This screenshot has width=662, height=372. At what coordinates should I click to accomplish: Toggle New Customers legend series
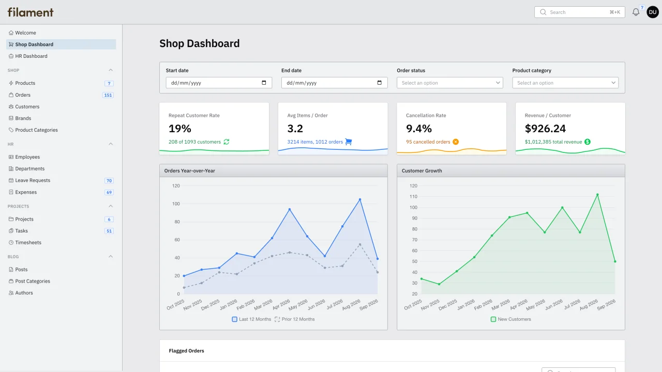511,319
